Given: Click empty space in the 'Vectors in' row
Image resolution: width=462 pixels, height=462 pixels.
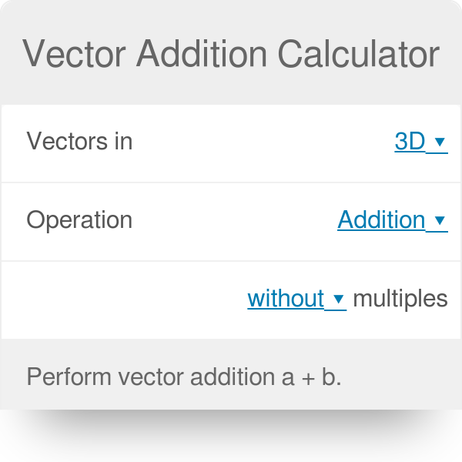Looking at the screenshot, I should 262,142.
